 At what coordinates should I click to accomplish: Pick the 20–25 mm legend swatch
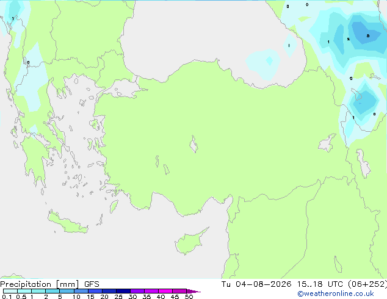click(x=109, y=291)
